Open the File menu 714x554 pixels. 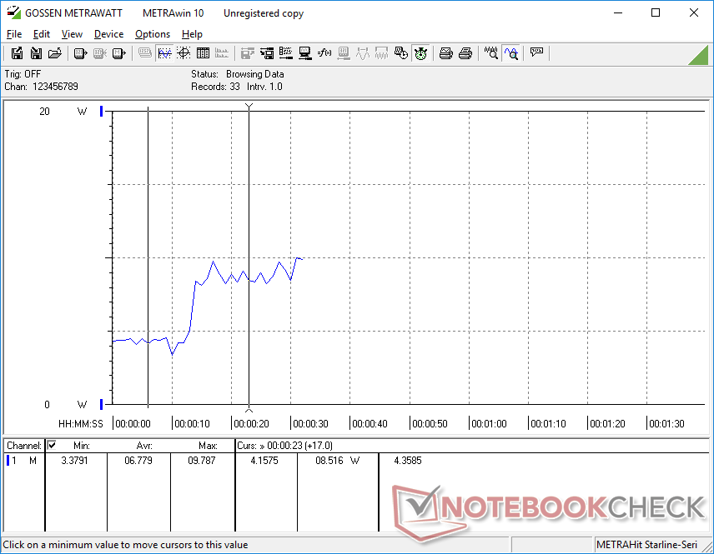(x=14, y=34)
